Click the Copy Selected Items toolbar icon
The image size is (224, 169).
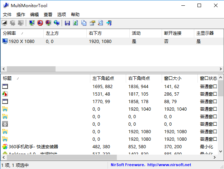click(84, 23)
